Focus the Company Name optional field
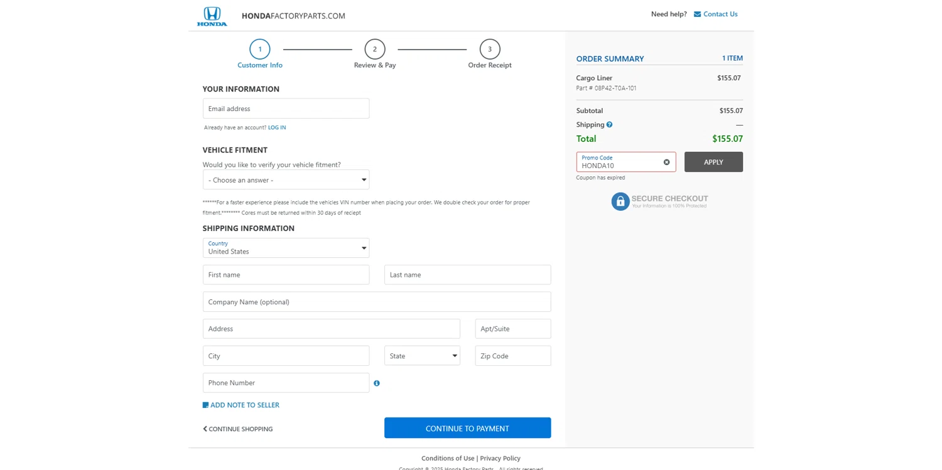The height and width of the screenshot is (470, 942). [377, 302]
